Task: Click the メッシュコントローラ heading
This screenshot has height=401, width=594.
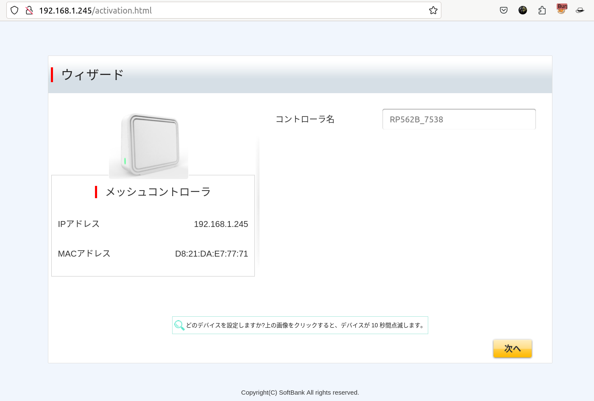Action: click(x=158, y=192)
